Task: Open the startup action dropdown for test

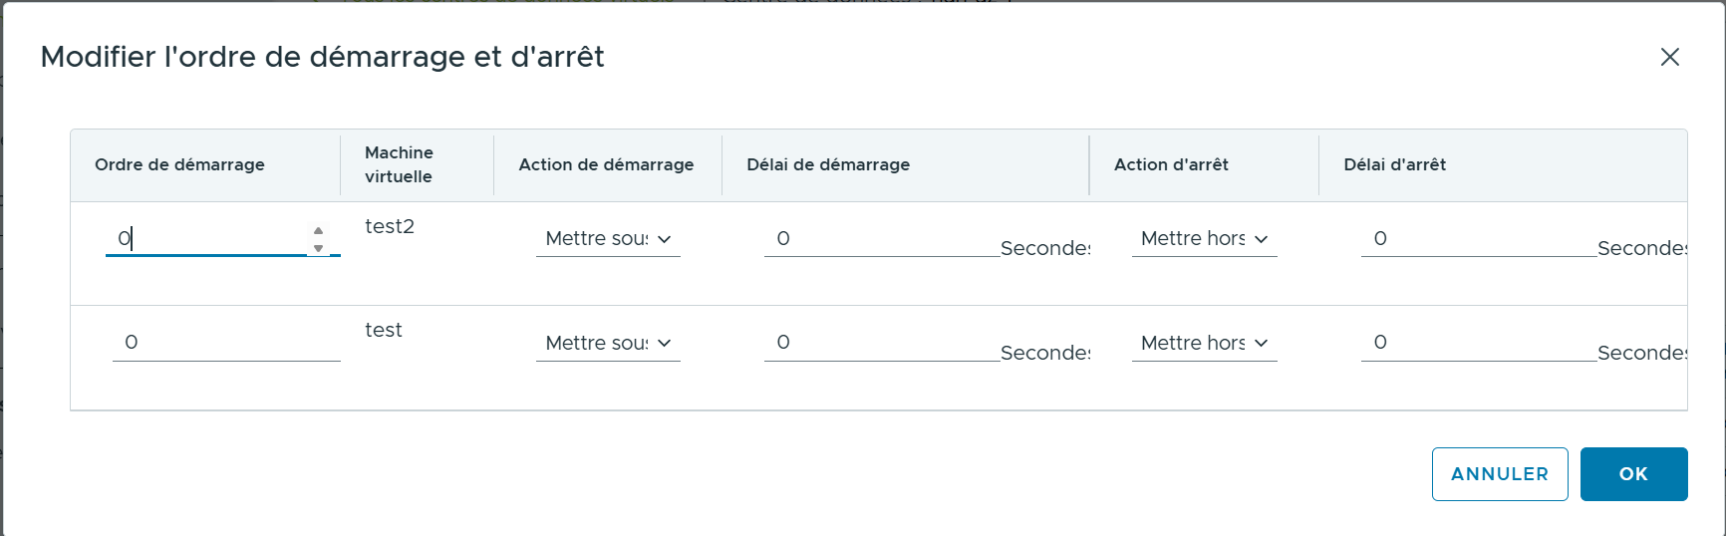Action: click(608, 344)
